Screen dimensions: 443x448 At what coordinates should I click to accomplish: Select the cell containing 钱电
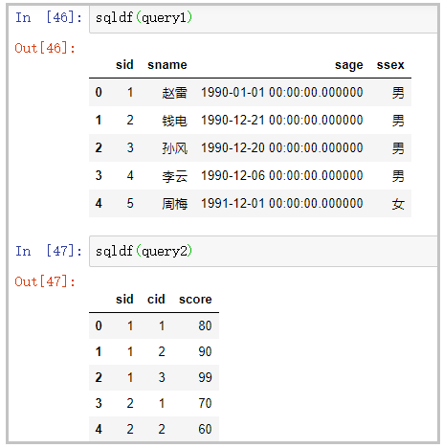point(174,121)
